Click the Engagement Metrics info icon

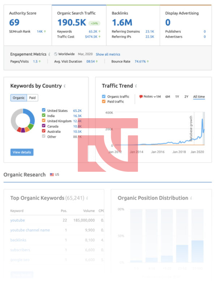click(x=49, y=54)
